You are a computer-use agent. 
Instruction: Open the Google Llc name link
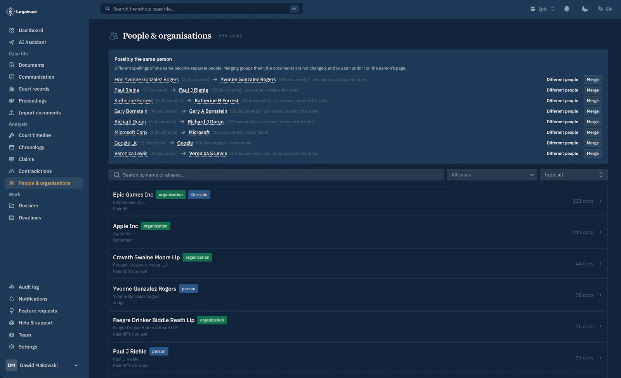click(126, 143)
